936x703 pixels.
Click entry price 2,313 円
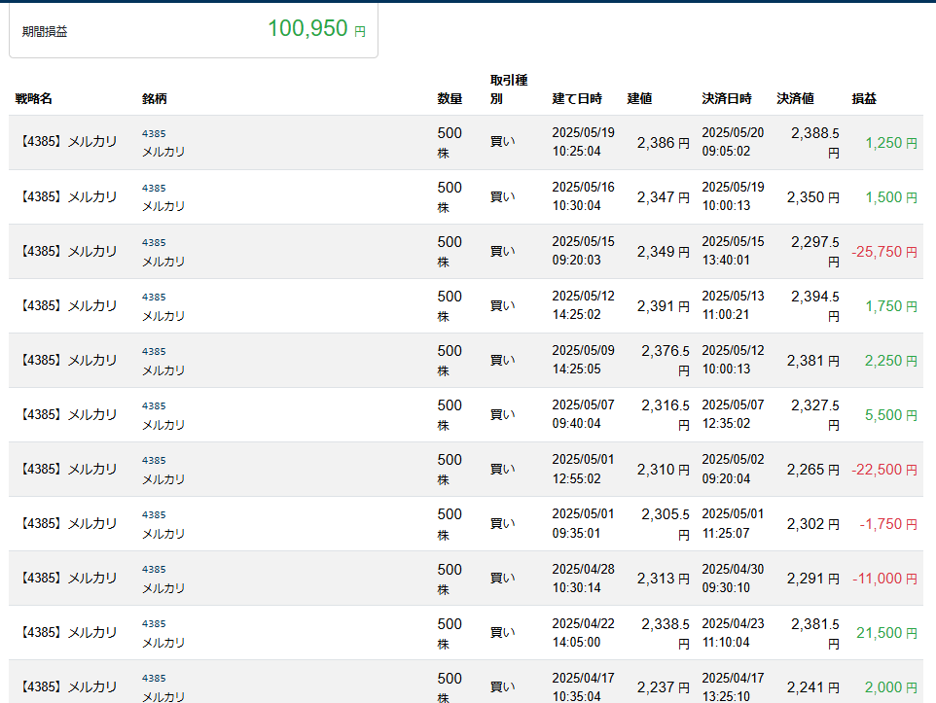click(x=664, y=579)
